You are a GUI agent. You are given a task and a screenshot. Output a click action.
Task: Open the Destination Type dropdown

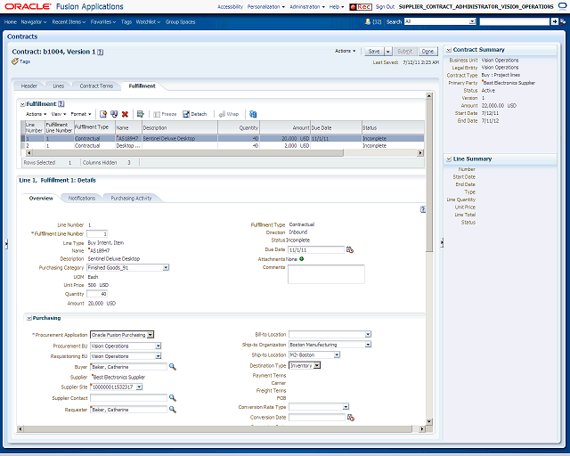click(317, 365)
